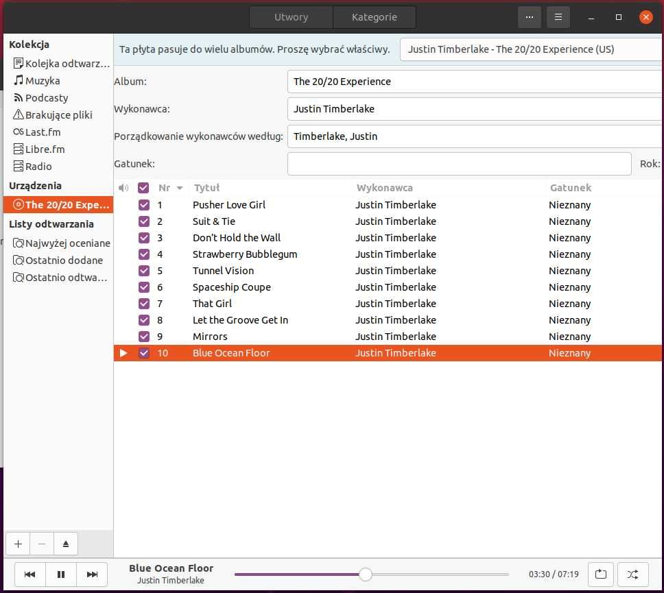Switch to Utwory view
664x593 pixels.
tap(292, 17)
